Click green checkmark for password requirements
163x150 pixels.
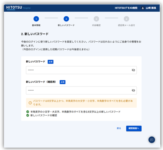click(x=28, y=112)
